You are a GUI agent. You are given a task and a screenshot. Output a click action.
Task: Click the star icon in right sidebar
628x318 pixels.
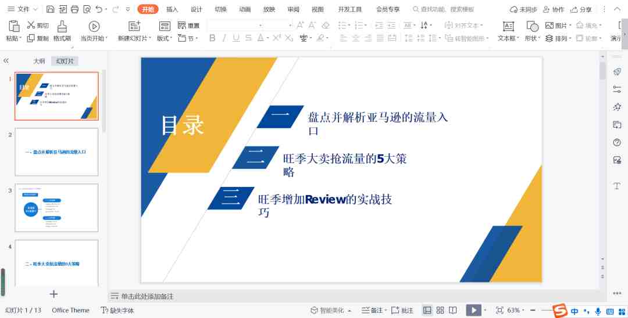click(617, 107)
